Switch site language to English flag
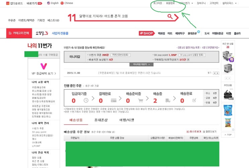Screen dimensions: 249x168 49,3
